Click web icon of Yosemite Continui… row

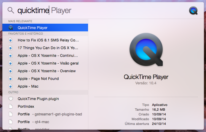tap(11, 56)
